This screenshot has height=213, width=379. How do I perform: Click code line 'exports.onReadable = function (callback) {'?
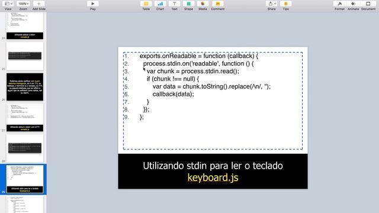199,56
